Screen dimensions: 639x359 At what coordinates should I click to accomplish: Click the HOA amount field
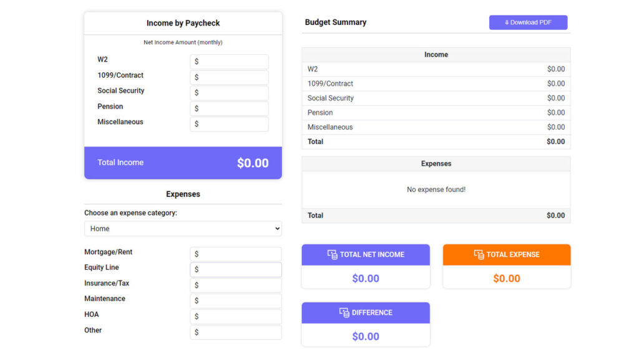click(x=235, y=317)
